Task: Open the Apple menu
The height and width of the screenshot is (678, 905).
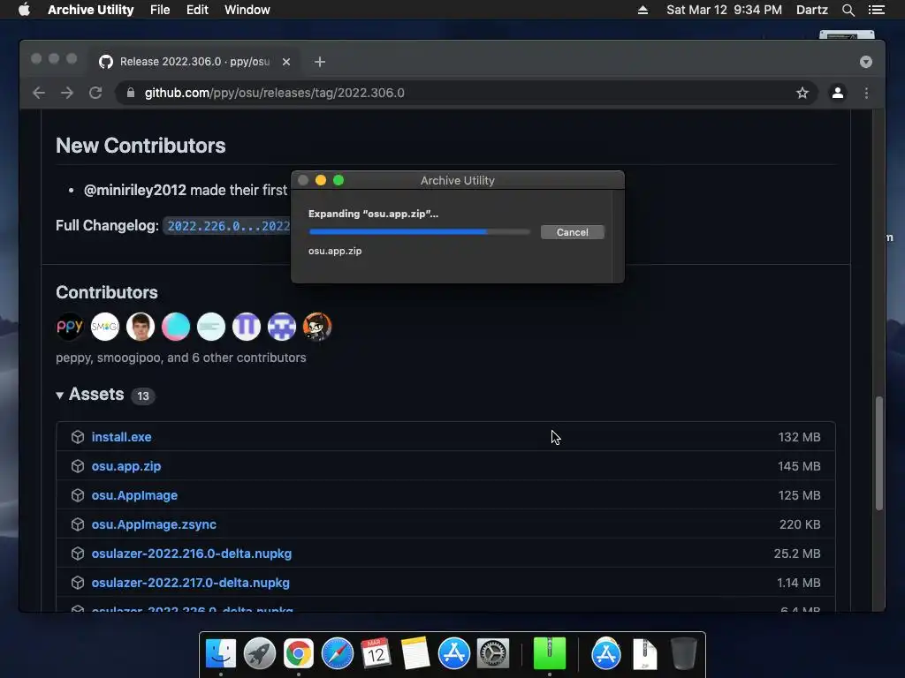Action: pos(24,10)
